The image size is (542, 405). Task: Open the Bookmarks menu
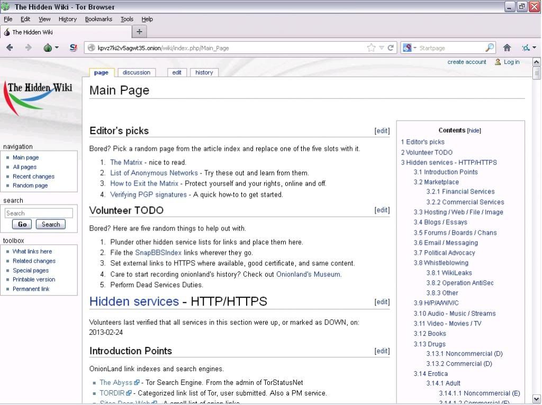point(98,19)
